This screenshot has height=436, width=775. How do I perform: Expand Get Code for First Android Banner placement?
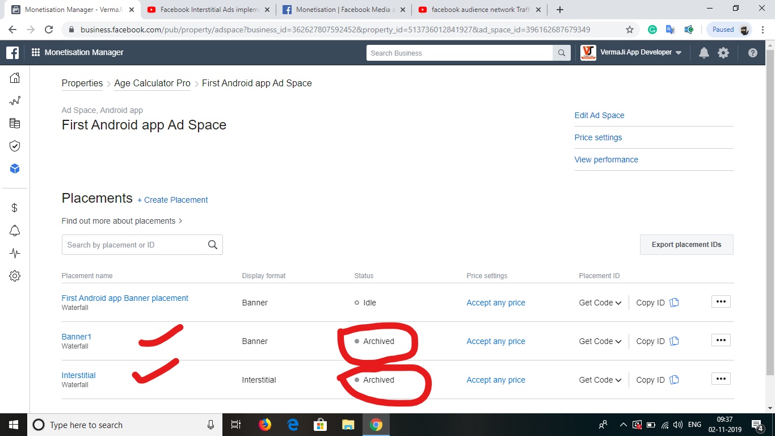pyautogui.click(x=600, y=303)
